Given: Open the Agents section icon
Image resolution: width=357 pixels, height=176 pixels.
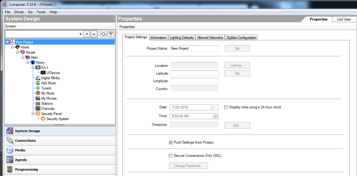Looking at the screenshot, I should pyautogui.click(x=10, y=160).
